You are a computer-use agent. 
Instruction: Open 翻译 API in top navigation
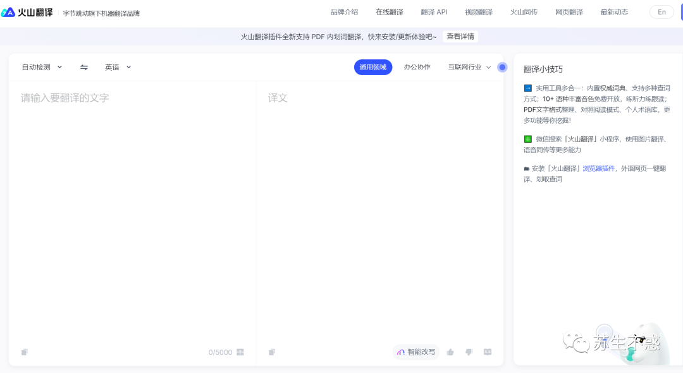pyautogui.click(x=434, y=12)
